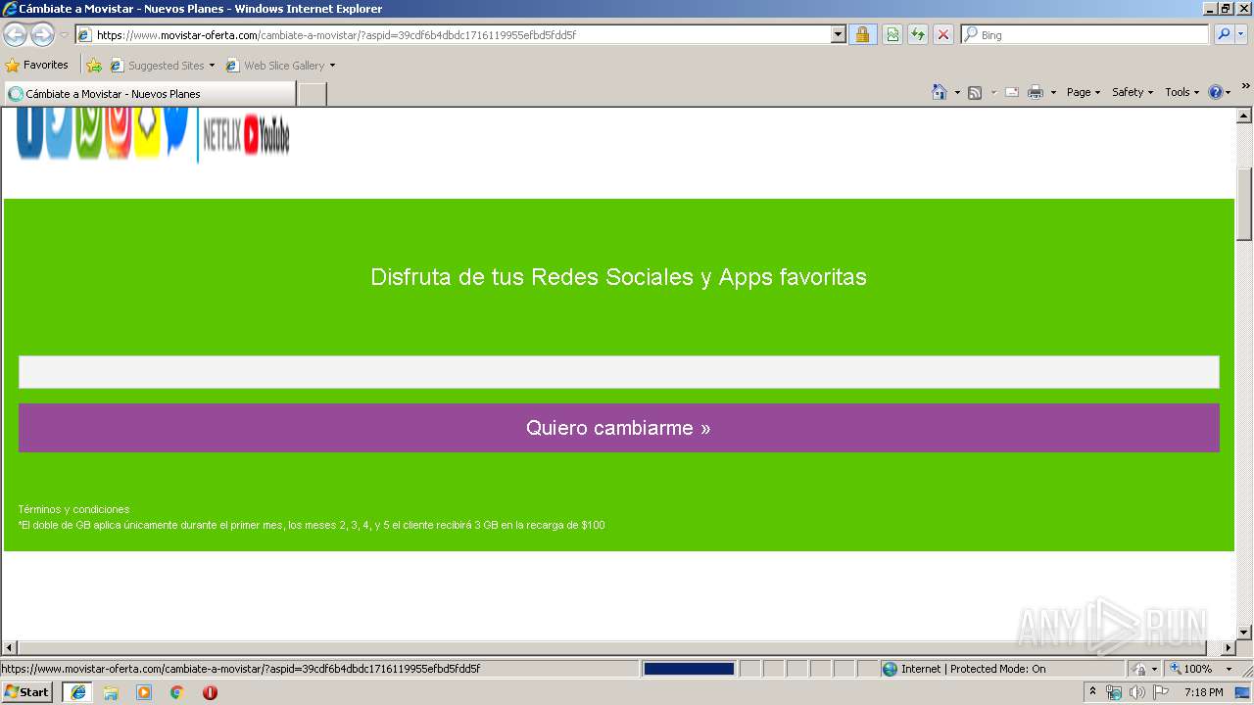Click the page loading progress bar
The width and height of the screenshot is (1254, 705).
point(689,669)
